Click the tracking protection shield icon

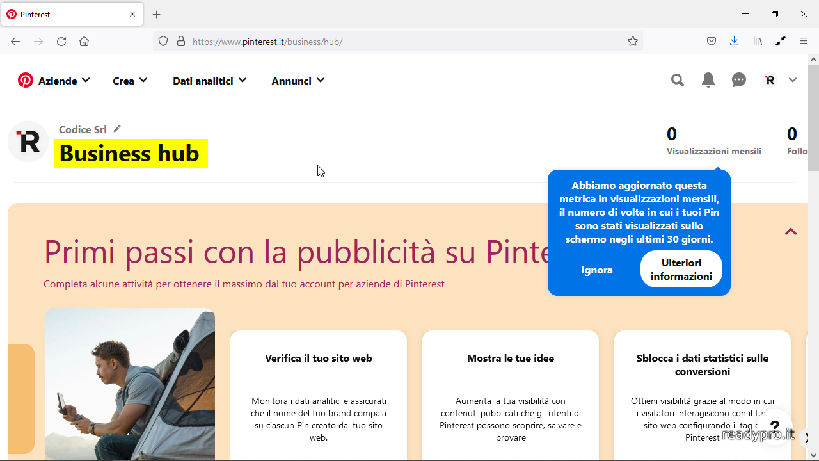[163, 42]
